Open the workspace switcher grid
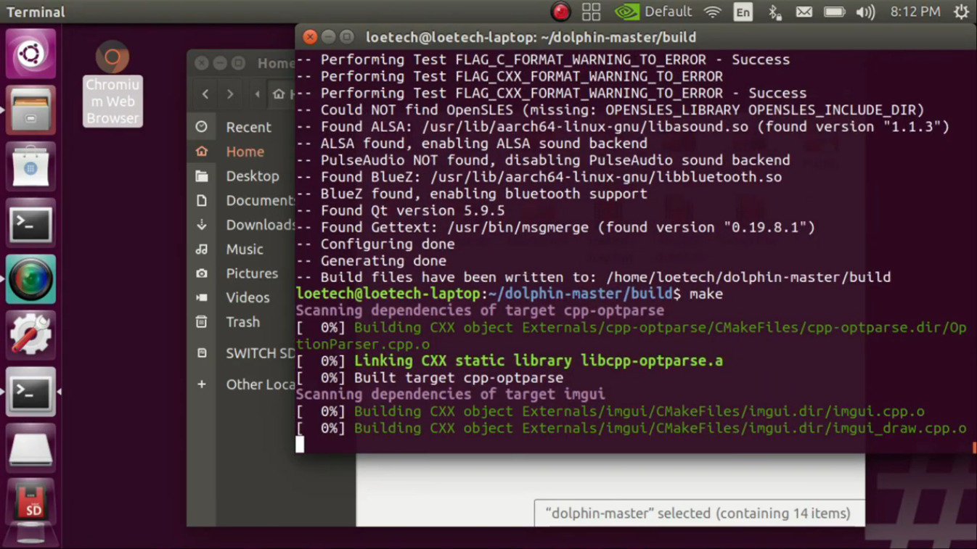 (x=592, y=12)
